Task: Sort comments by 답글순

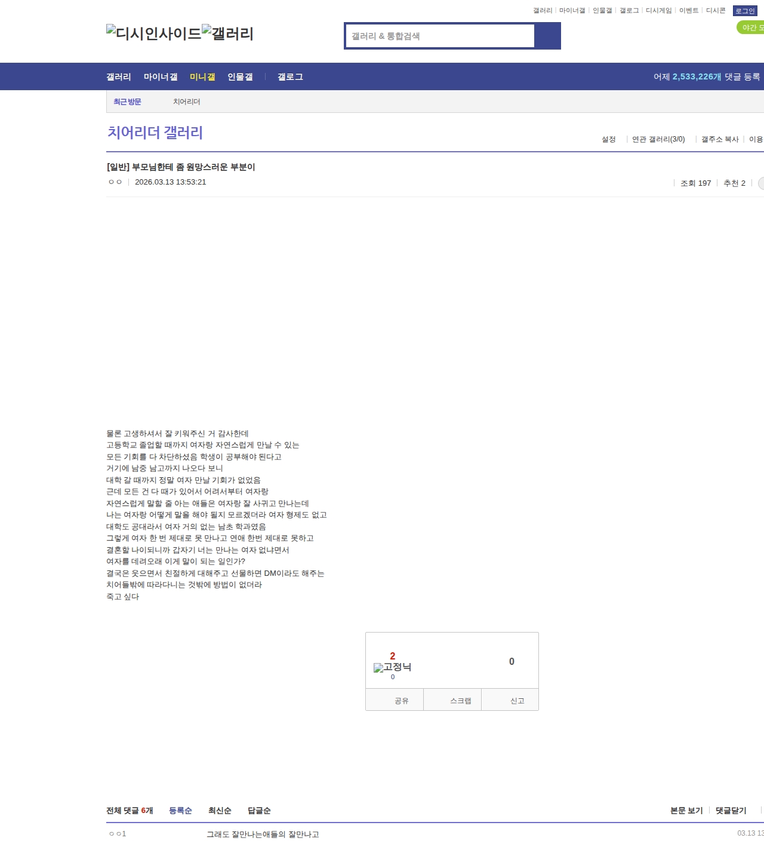Action: click(259, 811)
